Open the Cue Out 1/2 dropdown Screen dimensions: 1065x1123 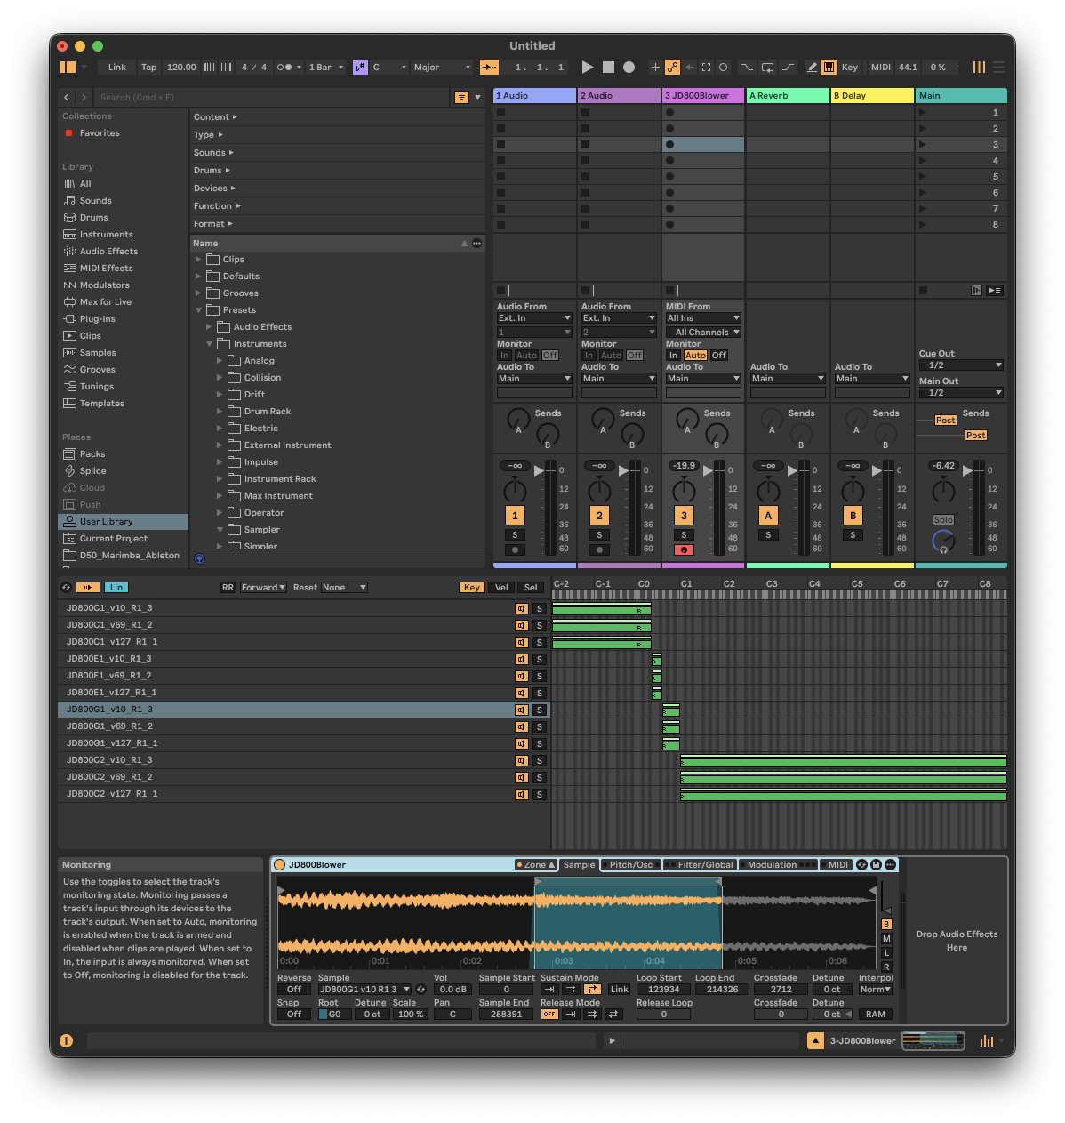(961, 365)
